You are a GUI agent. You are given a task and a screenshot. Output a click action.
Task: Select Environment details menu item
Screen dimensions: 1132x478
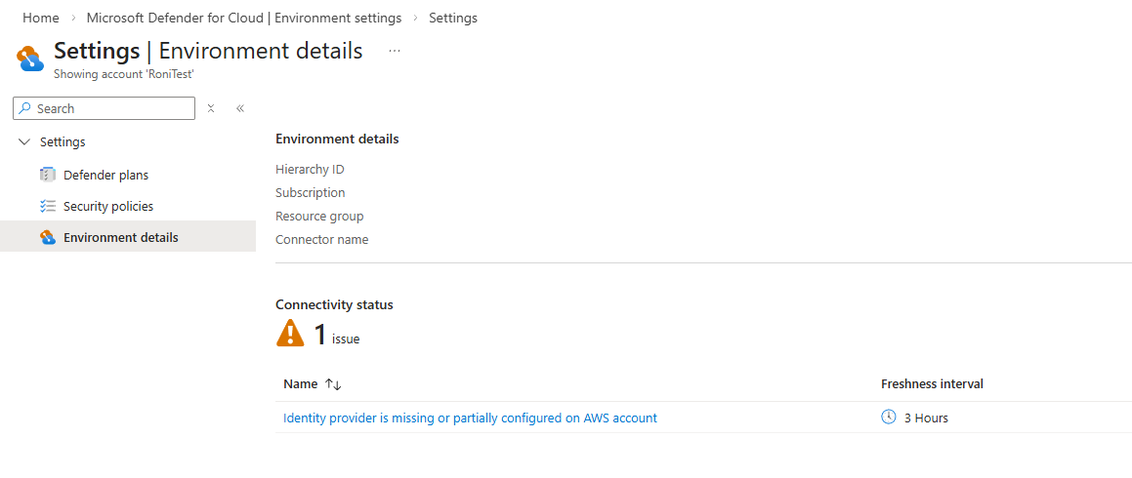120,237
